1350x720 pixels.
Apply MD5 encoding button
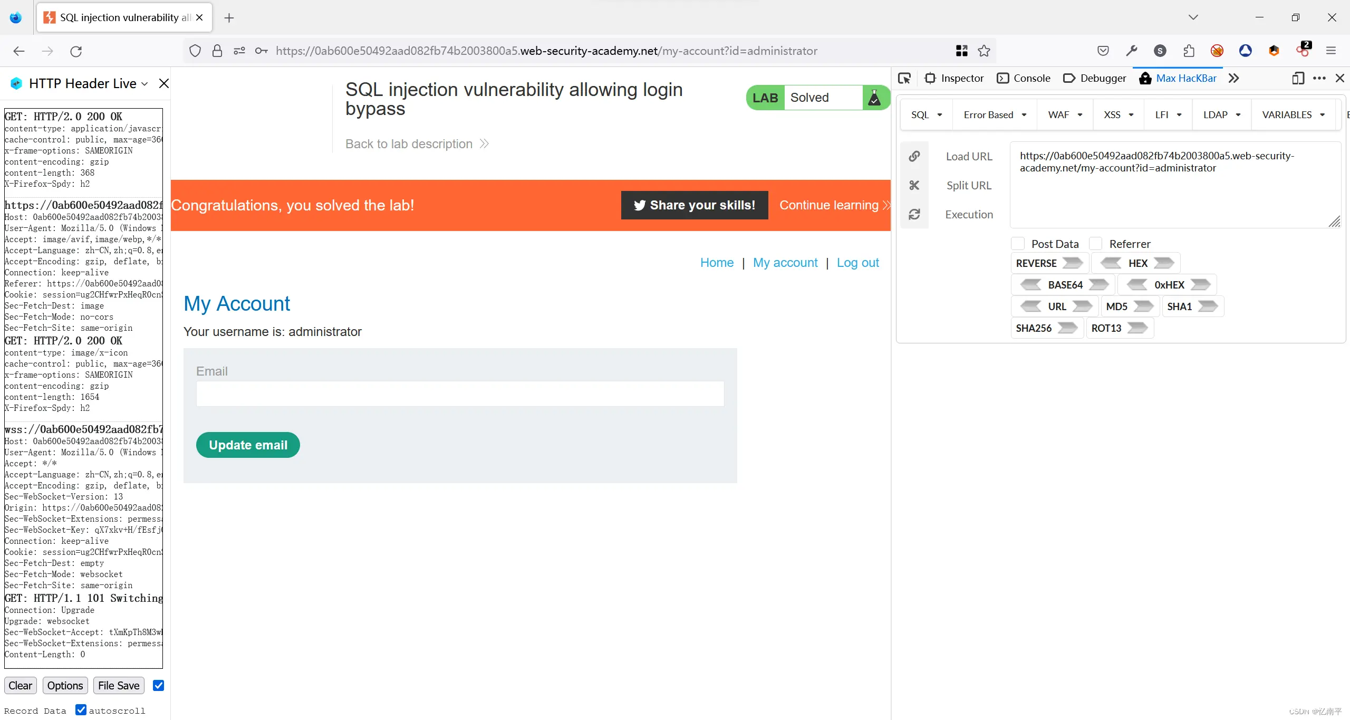[1130, 306]
